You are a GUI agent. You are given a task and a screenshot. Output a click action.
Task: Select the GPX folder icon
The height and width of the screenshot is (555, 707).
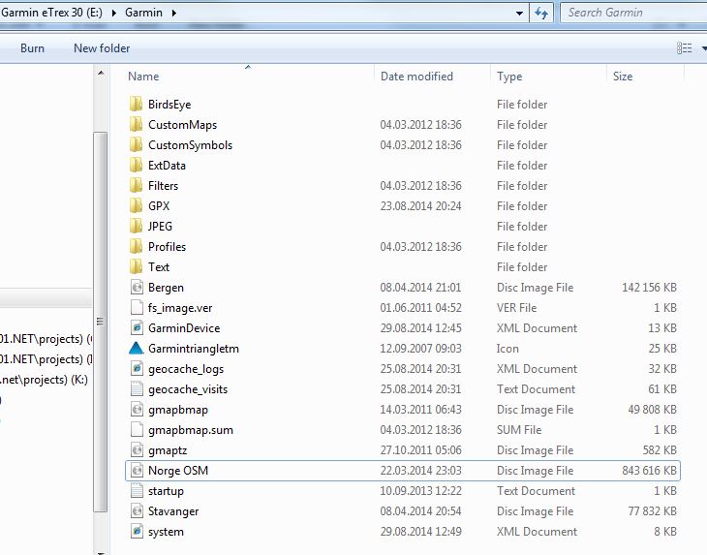[x=136, y=205]
